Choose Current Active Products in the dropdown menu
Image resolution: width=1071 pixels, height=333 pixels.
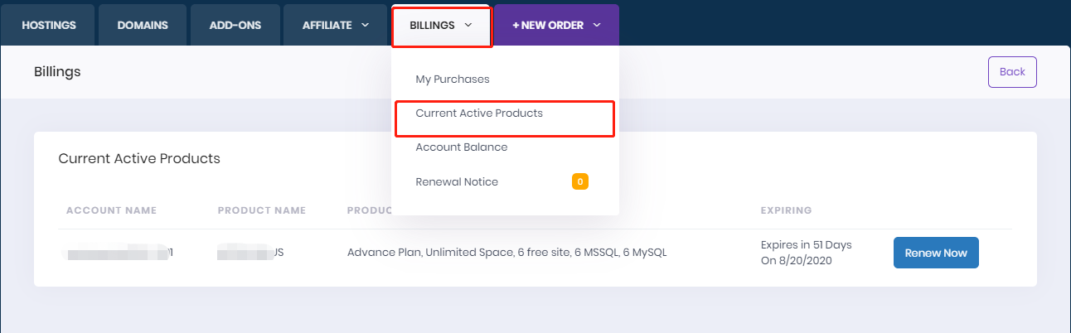pos(479,113)
